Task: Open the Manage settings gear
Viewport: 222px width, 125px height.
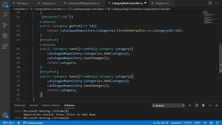Action: [5, 115]
